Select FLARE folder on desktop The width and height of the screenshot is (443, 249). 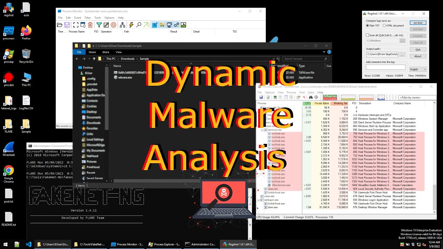9,126
